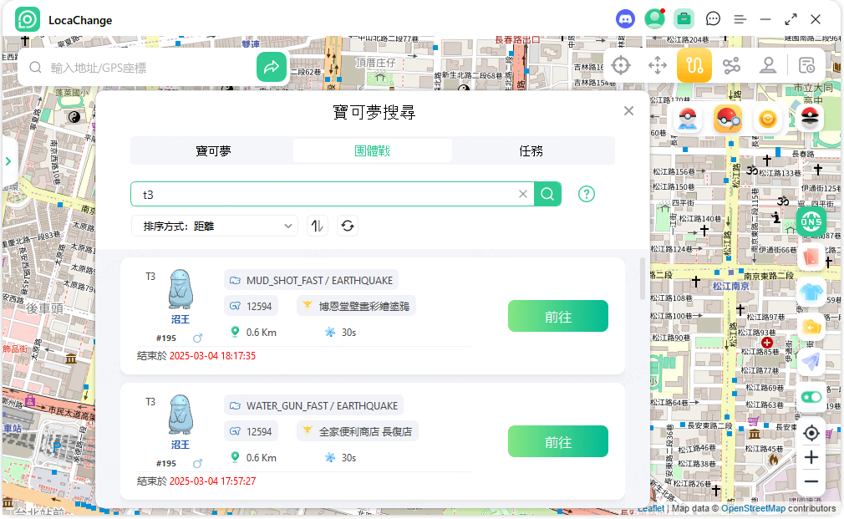Expand the left side panel arrow
This screenshot has height=519, width=844.
coord(8,161)
